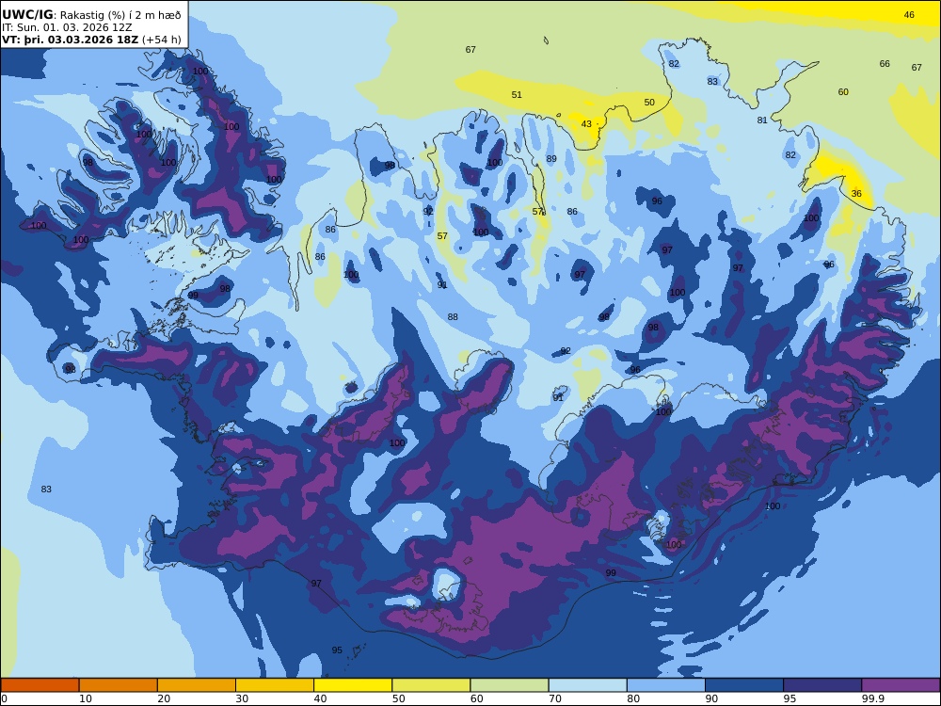This screenshot has width=941, height=706.
Task: Click the orange 10–20 legend swatch
Action: pos(119,685)
